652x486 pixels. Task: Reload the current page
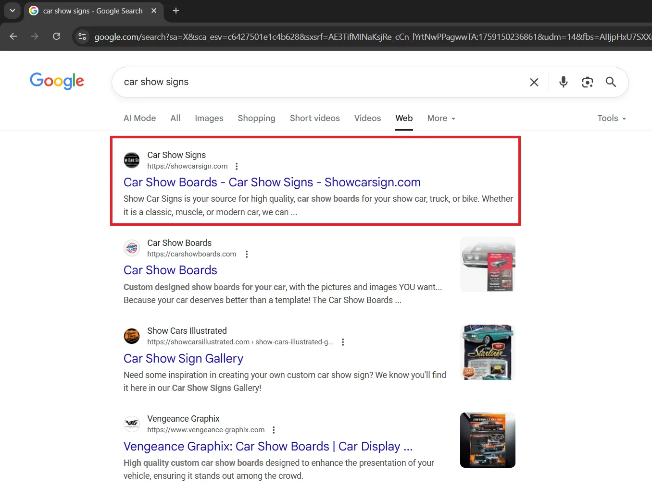pyautogui.click(x=56, y=36)
